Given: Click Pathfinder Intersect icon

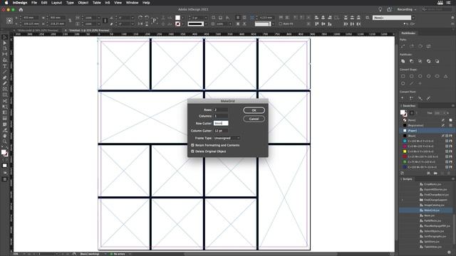Looking at the screenshot, I should 420,61.
